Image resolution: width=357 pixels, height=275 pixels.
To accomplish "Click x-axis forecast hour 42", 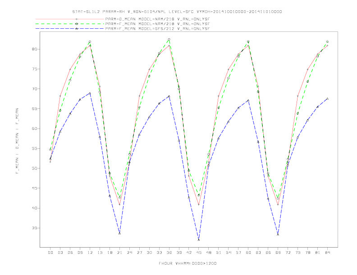I will pos(189,253).
